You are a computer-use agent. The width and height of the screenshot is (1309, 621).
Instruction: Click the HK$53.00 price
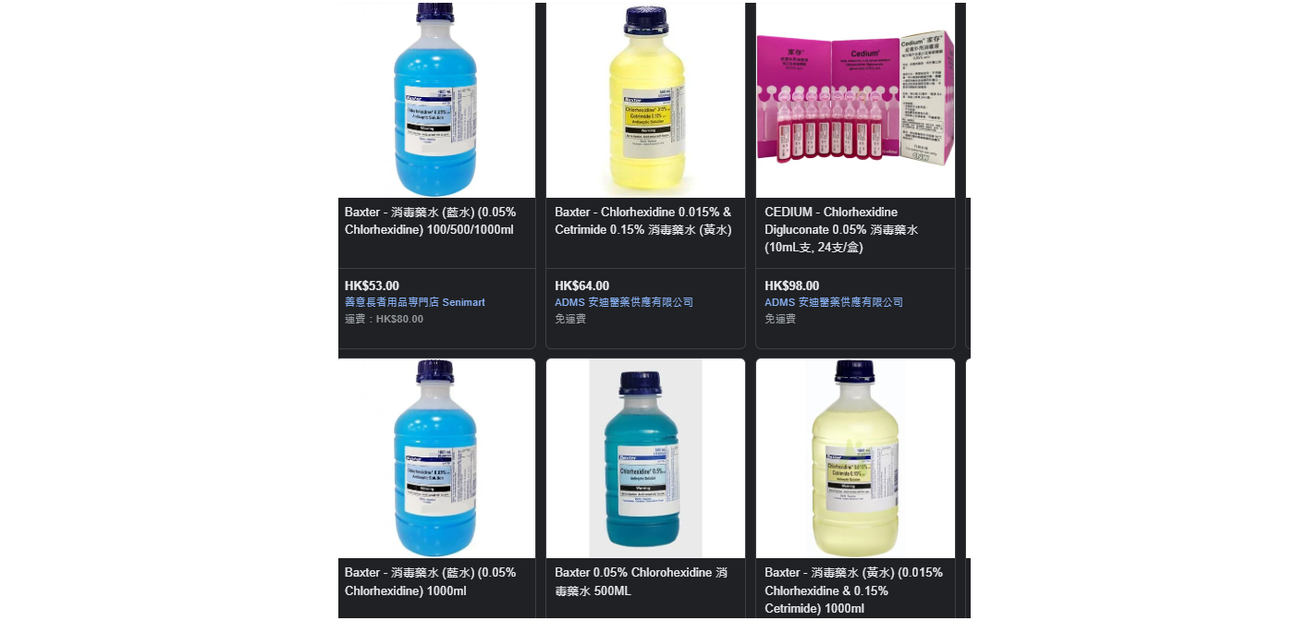[373, 286]
